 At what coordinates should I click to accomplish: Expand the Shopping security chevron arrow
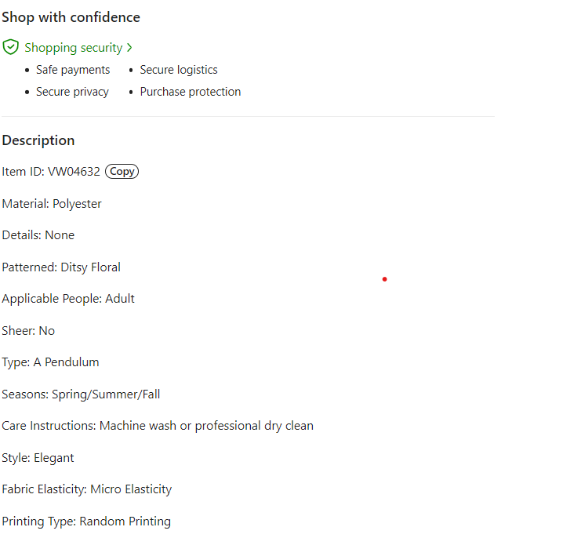tap(129, 48)
